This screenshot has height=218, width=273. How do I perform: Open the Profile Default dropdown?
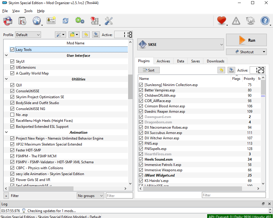click(x=28, y=35)
